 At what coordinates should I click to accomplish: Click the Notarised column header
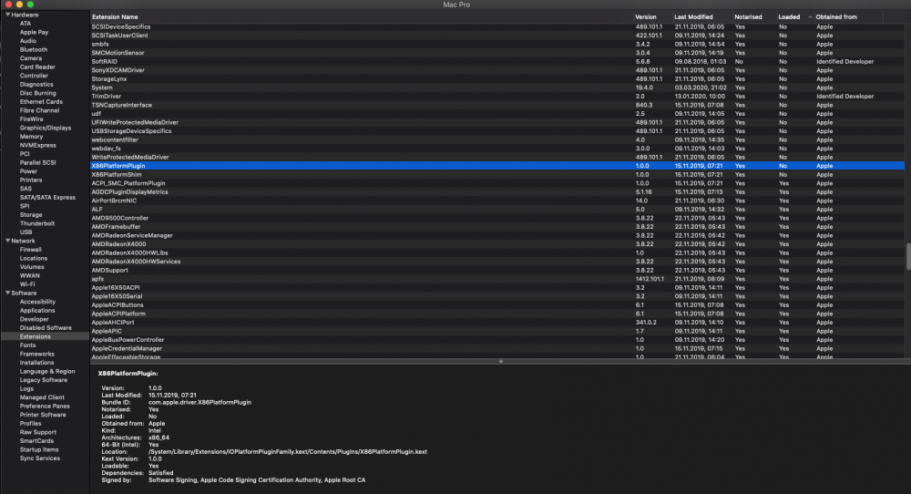(748, 16)
